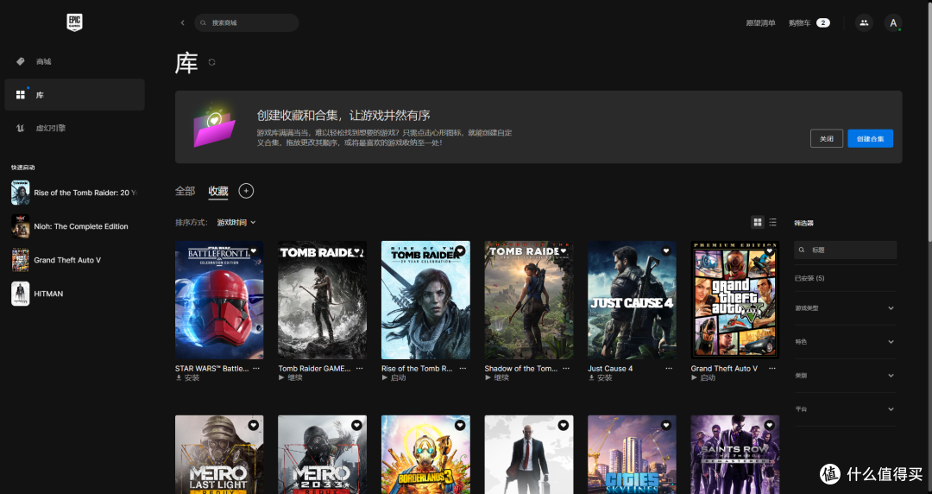The width and height of the screenshot is (932, 494).
Task: Open Saints Row The Third cover
Action: pyautogui.click(x=734, y=455)
